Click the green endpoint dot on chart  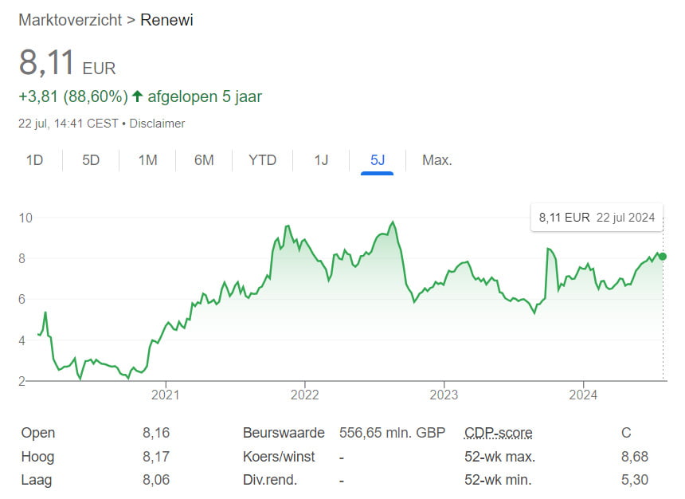pyautogui.click(x=663, y=257)
